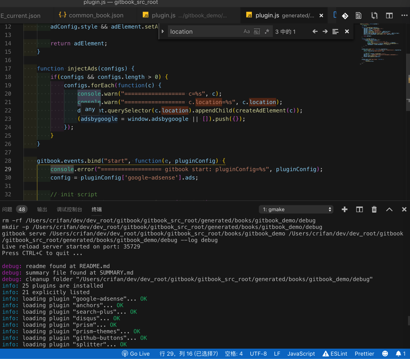Open editor More Actions ellipsis menu
Viewport: 410px width, 359px height.
404,15
